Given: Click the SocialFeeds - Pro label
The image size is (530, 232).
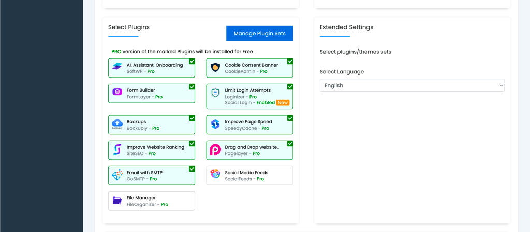Looking at the screenshot, I should [244, 179].
